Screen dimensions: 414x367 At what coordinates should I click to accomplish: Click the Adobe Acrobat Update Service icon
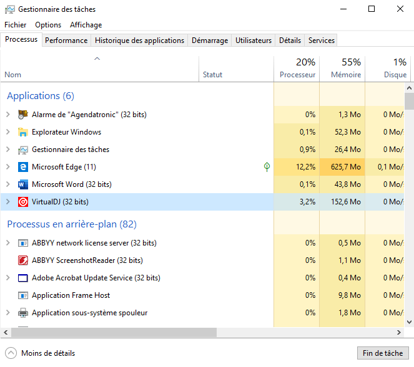[23, 278]
